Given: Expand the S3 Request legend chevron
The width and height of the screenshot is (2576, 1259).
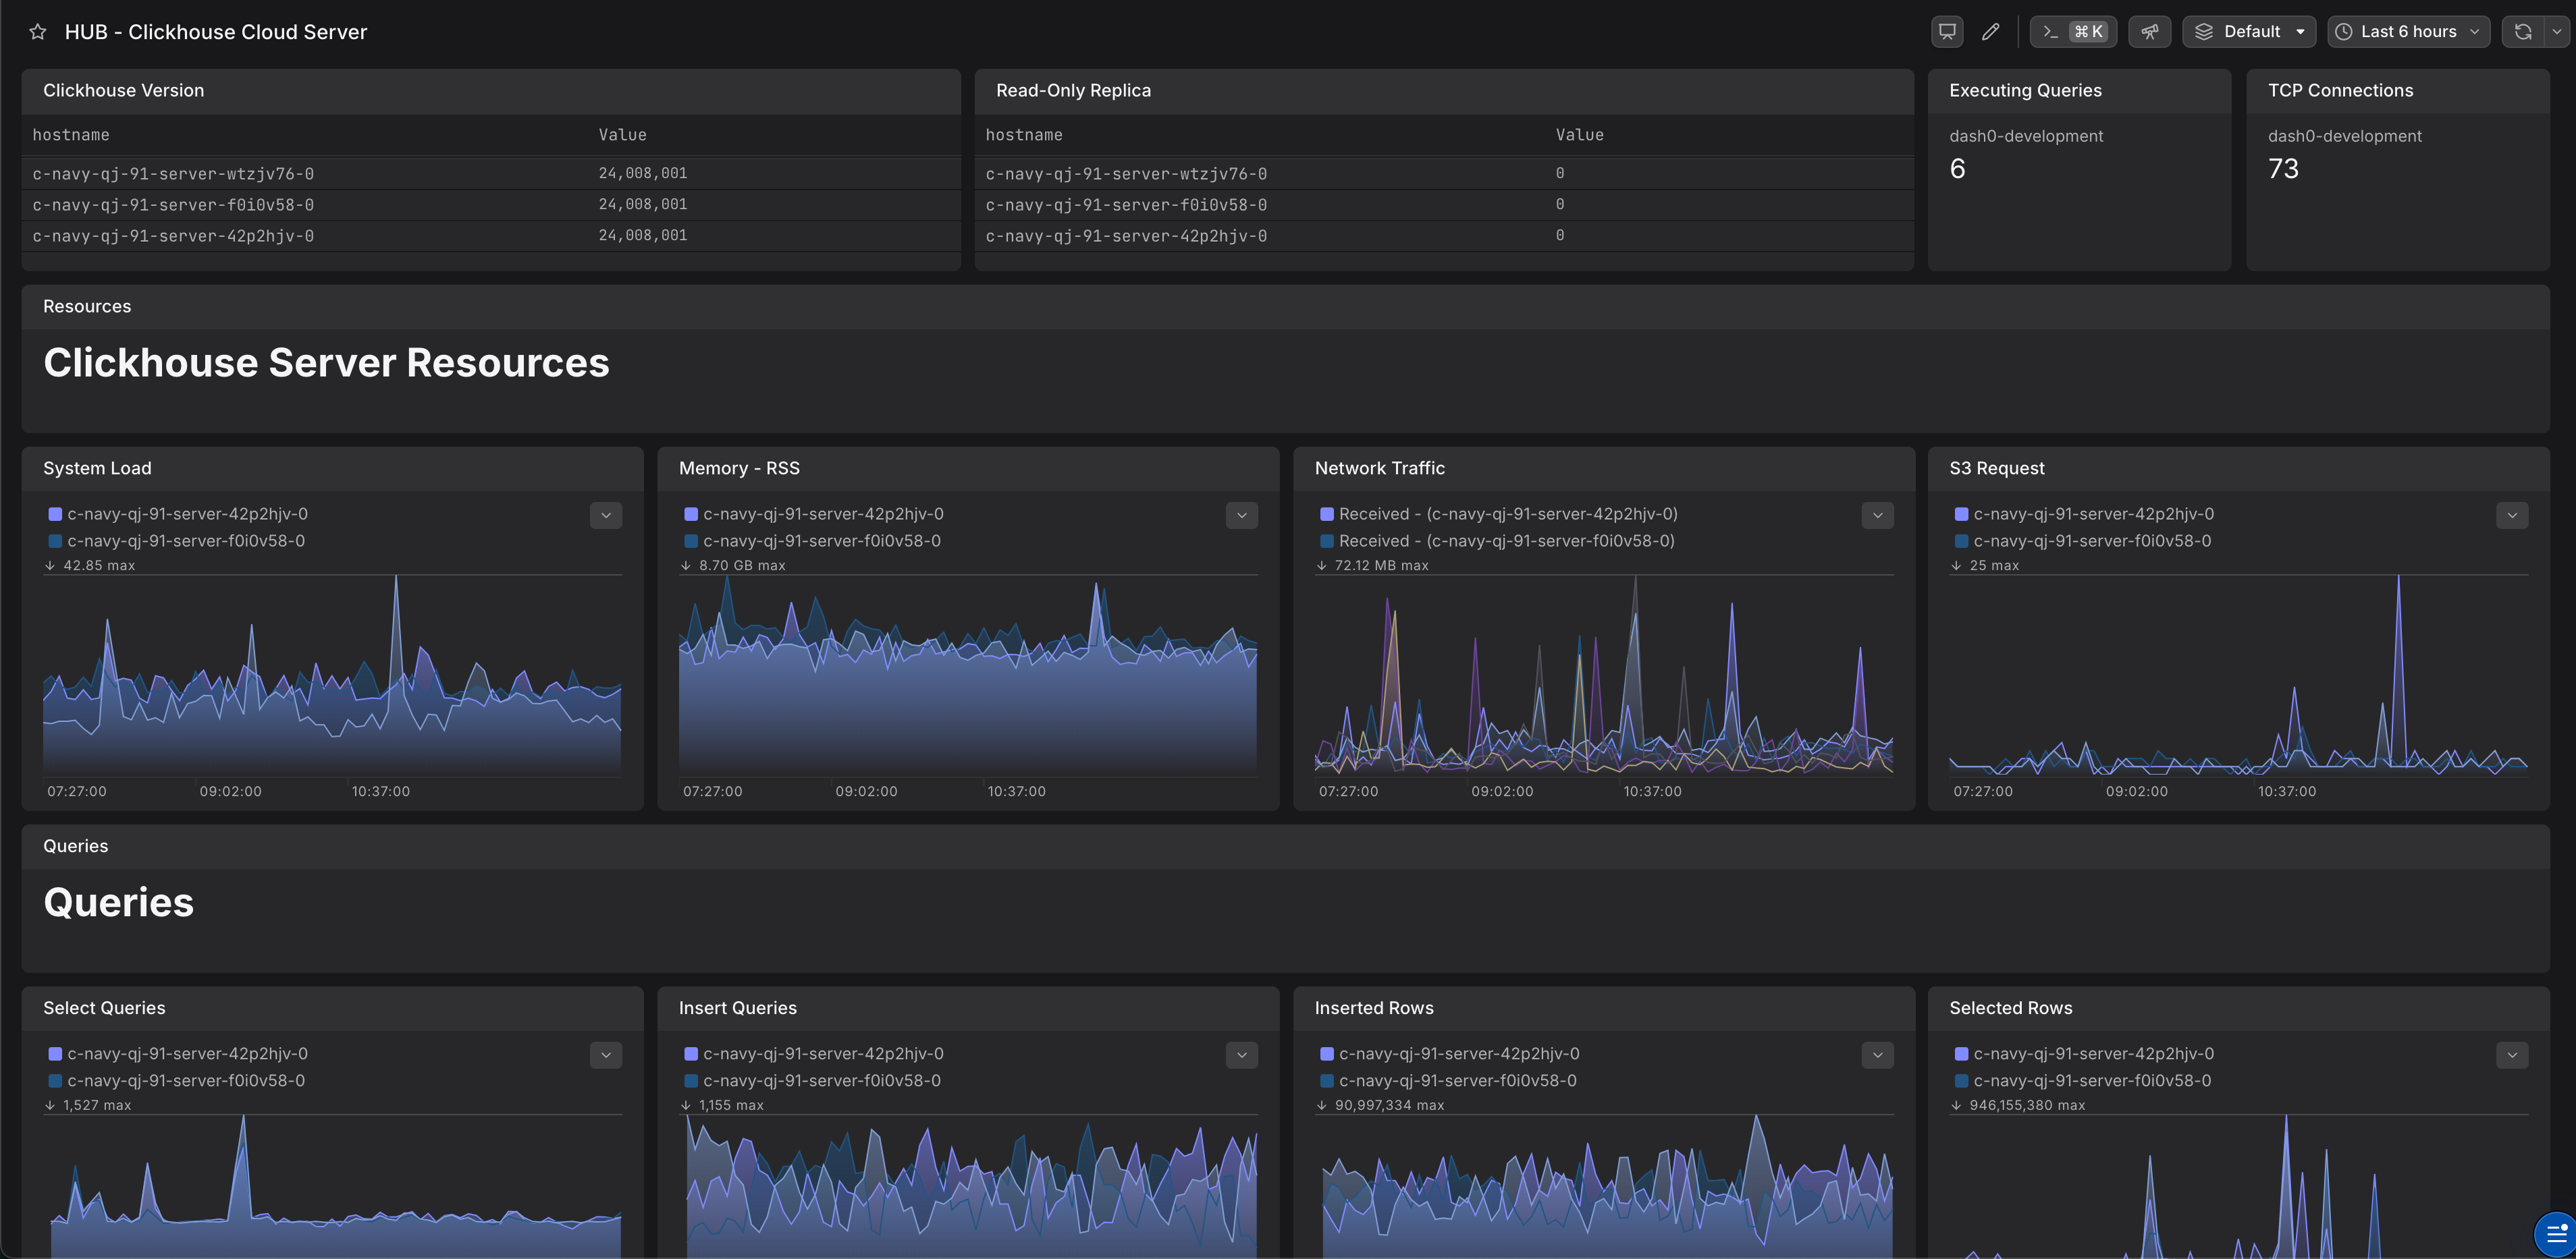Looking at the screenshot, I should 2511,515.
